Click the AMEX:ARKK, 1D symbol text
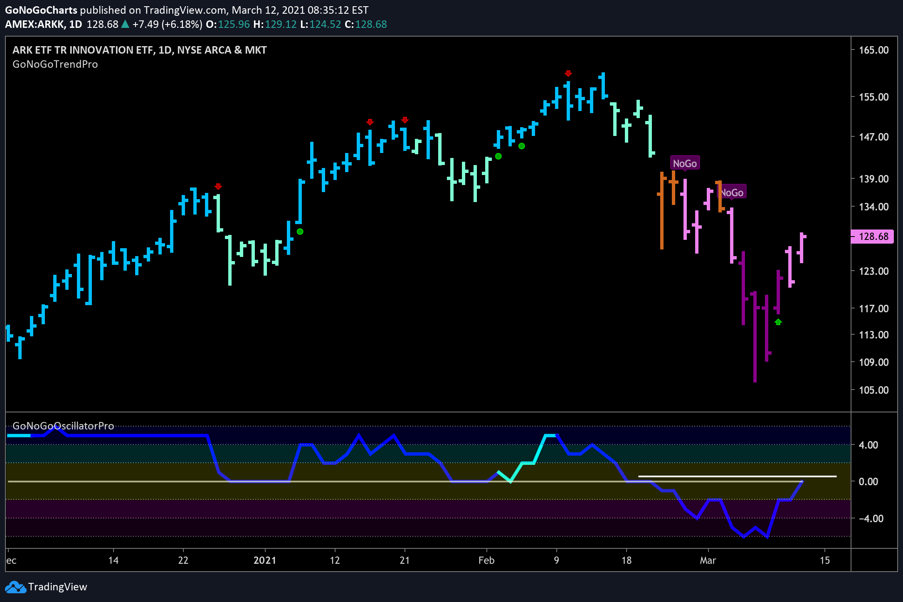The image size is (903, 602). click(44, 25)
